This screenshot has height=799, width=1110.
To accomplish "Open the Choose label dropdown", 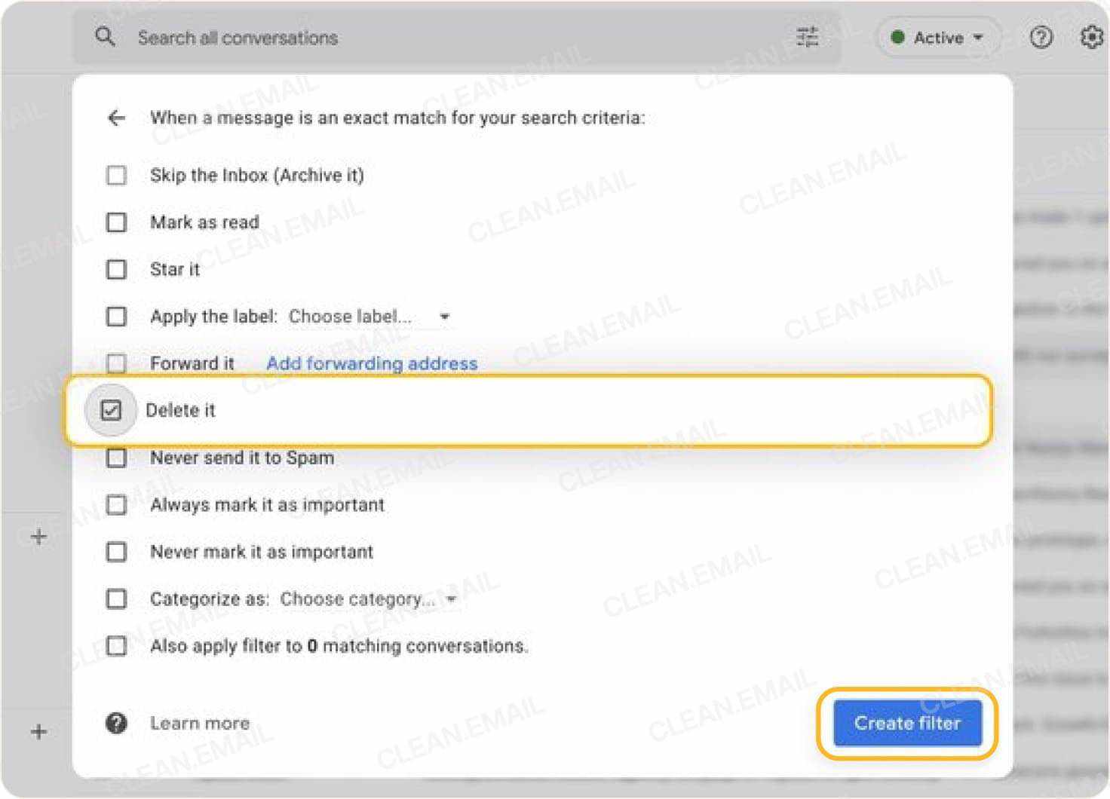I will point(444,317).
